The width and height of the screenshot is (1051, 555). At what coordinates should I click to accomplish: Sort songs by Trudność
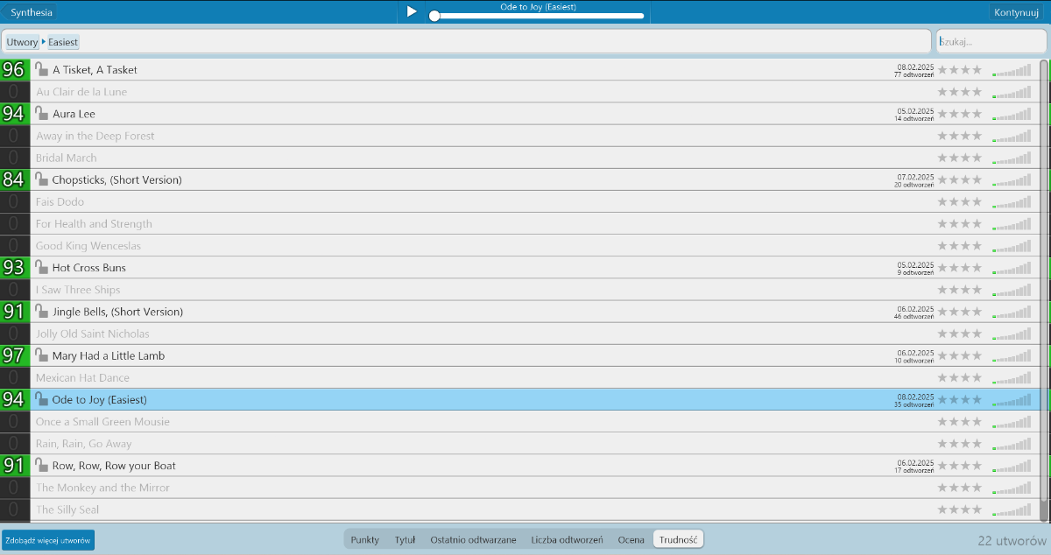click(678, 540)
